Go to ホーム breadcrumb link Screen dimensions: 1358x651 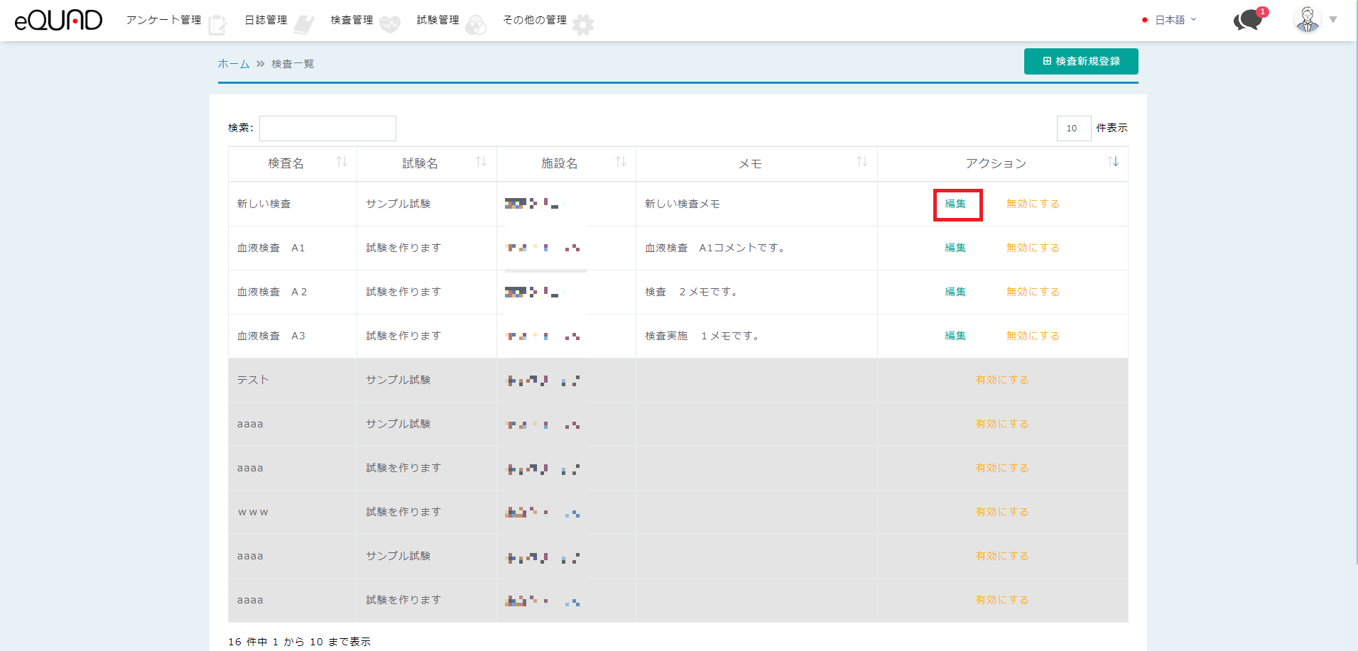click(x=233, y=64)
